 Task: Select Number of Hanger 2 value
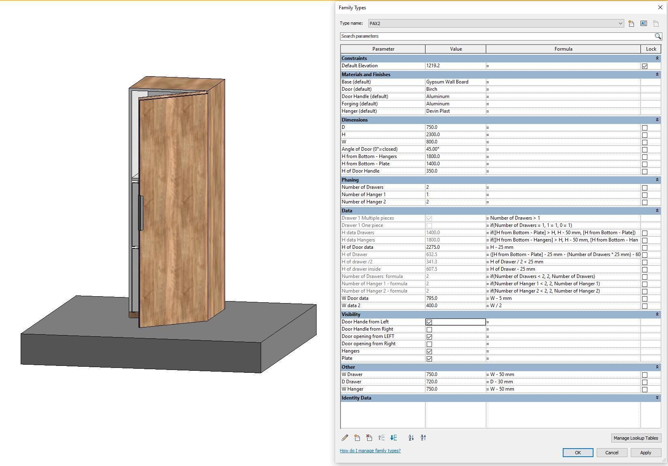pyautogui.click(x=455, y=202)
